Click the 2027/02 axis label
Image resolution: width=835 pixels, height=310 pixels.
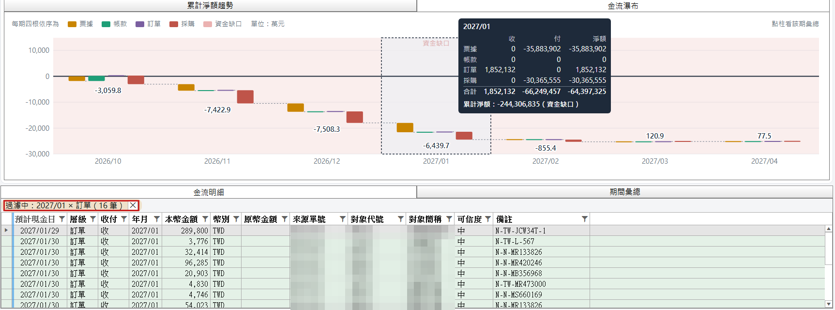(x=546, y=161)
